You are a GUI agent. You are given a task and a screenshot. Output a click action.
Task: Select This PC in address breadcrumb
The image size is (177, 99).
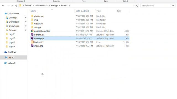pyautogui.click(x=28, y=5)
